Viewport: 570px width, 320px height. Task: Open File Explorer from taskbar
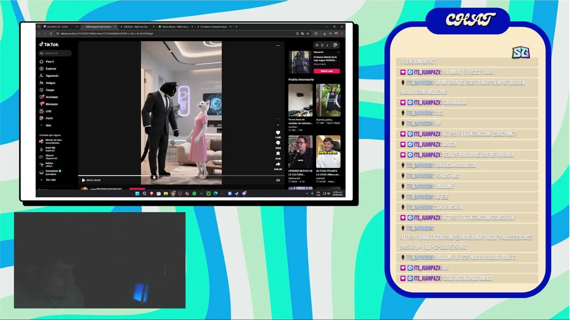pos(166,193)
